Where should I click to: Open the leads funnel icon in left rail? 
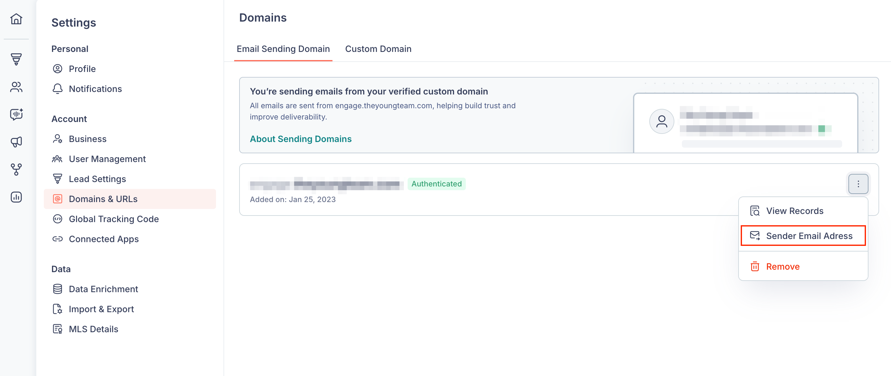[x=16, y=59]
